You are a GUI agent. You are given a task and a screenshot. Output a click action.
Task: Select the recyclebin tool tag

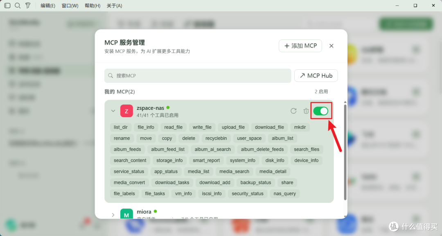click(216, 138)
